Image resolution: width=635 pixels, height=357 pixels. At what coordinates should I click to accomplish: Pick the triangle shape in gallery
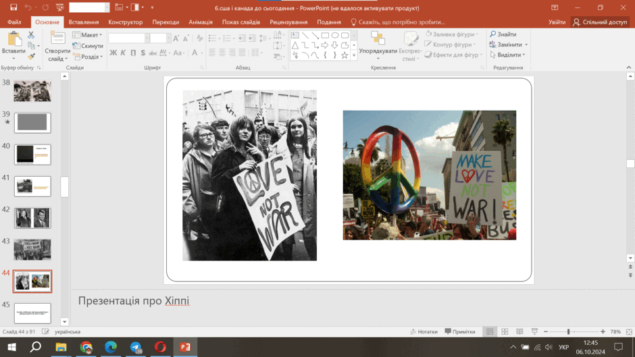click(x=295, y=45)
